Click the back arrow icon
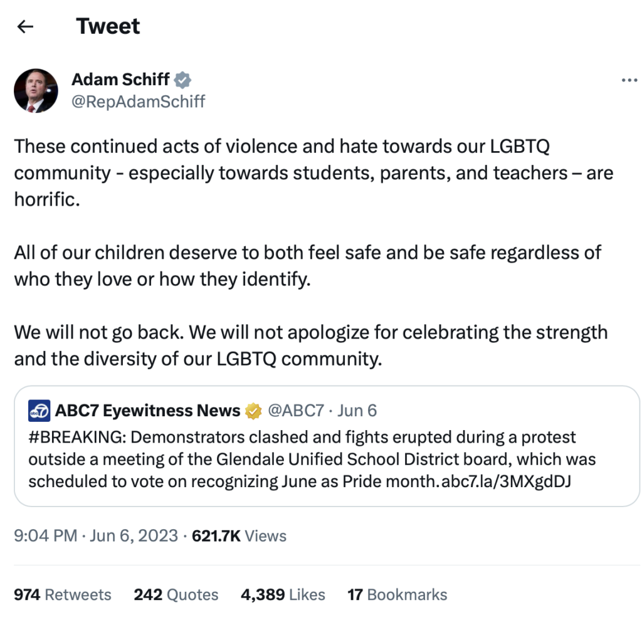 point(25,26)
